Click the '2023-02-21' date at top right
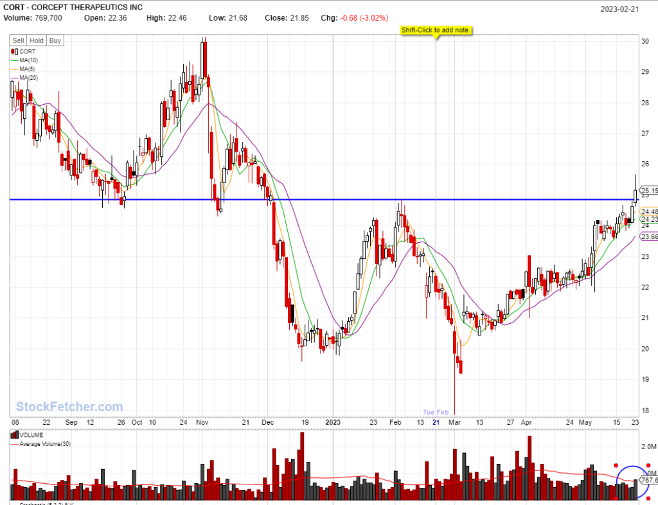Screen dimensions: 658x505 click(619, 9)
